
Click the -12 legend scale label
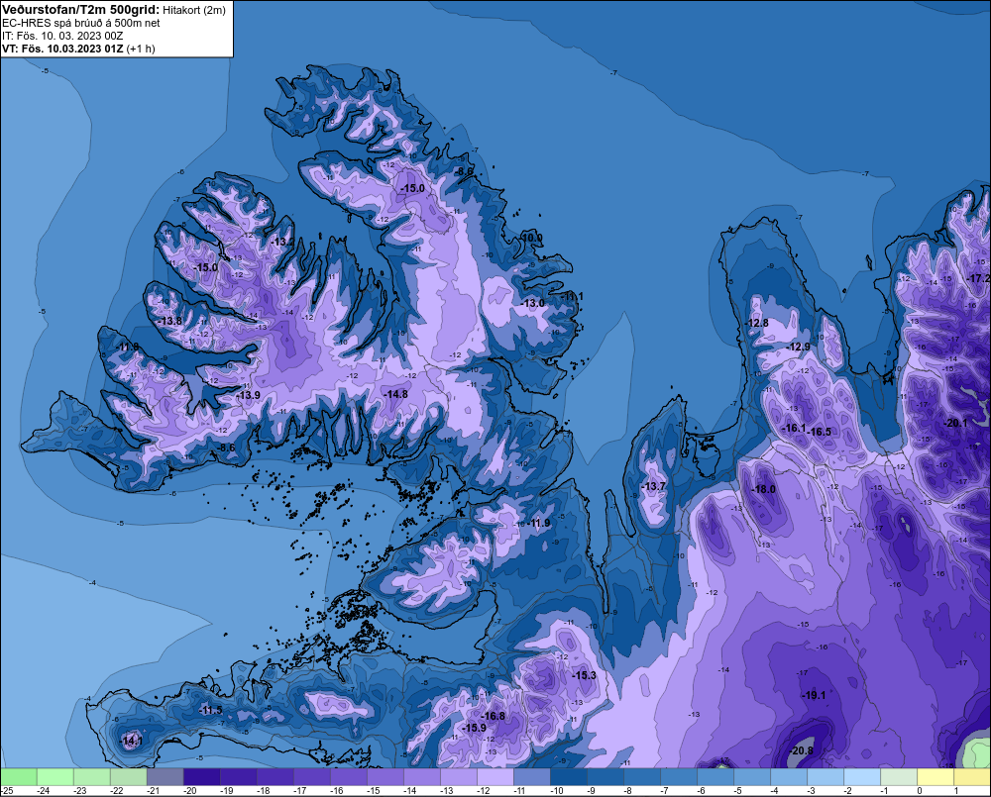point(483,791)
